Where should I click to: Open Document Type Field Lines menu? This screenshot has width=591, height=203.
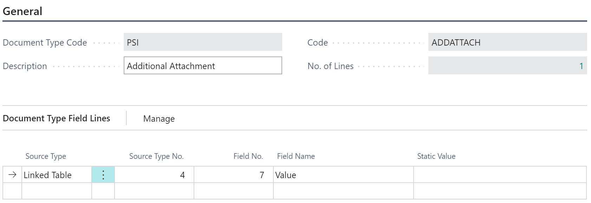(x=57, y=119)
